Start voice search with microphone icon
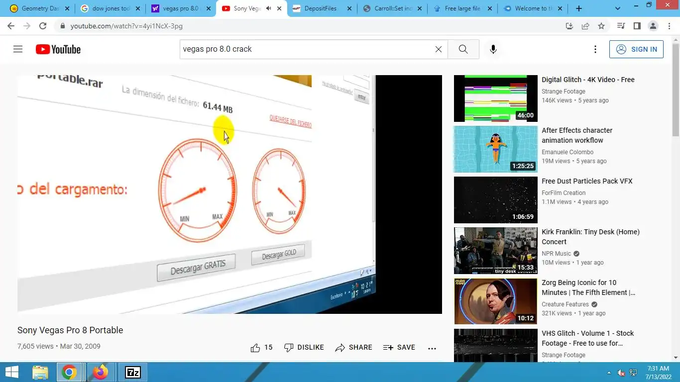The image size is (680, 382). [x=493, y=49]
